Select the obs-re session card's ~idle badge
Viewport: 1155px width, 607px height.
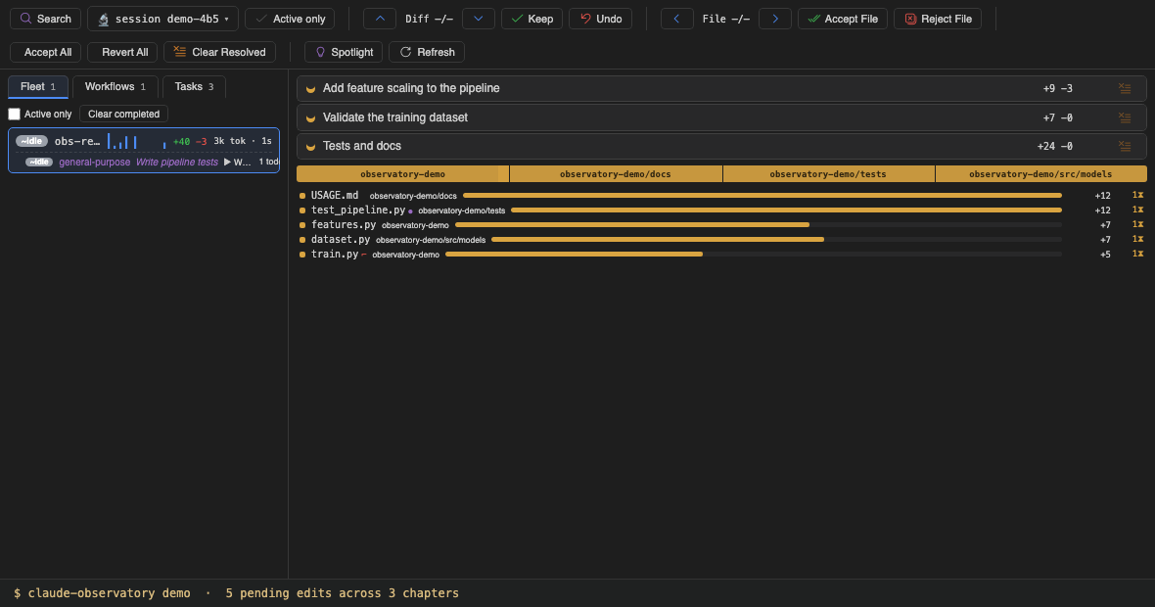coord(31,141)
